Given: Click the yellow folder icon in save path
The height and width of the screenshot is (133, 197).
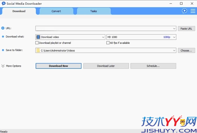Looking at the screenshot, I should point(38,50).
